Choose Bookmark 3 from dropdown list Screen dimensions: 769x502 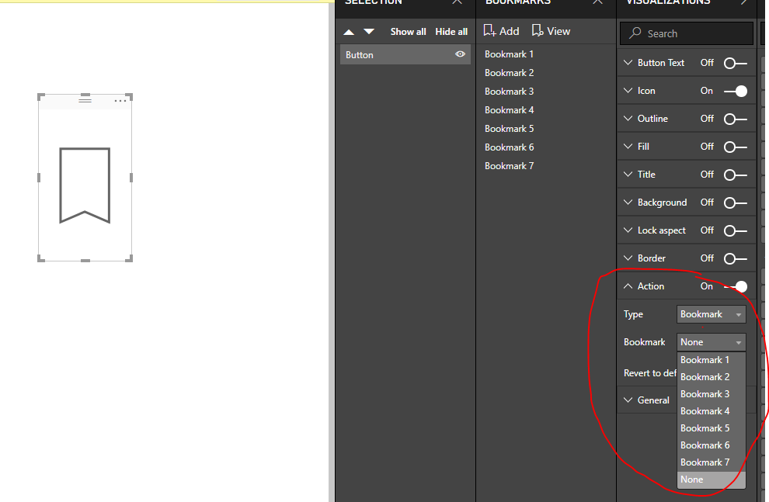coord(711,394)
